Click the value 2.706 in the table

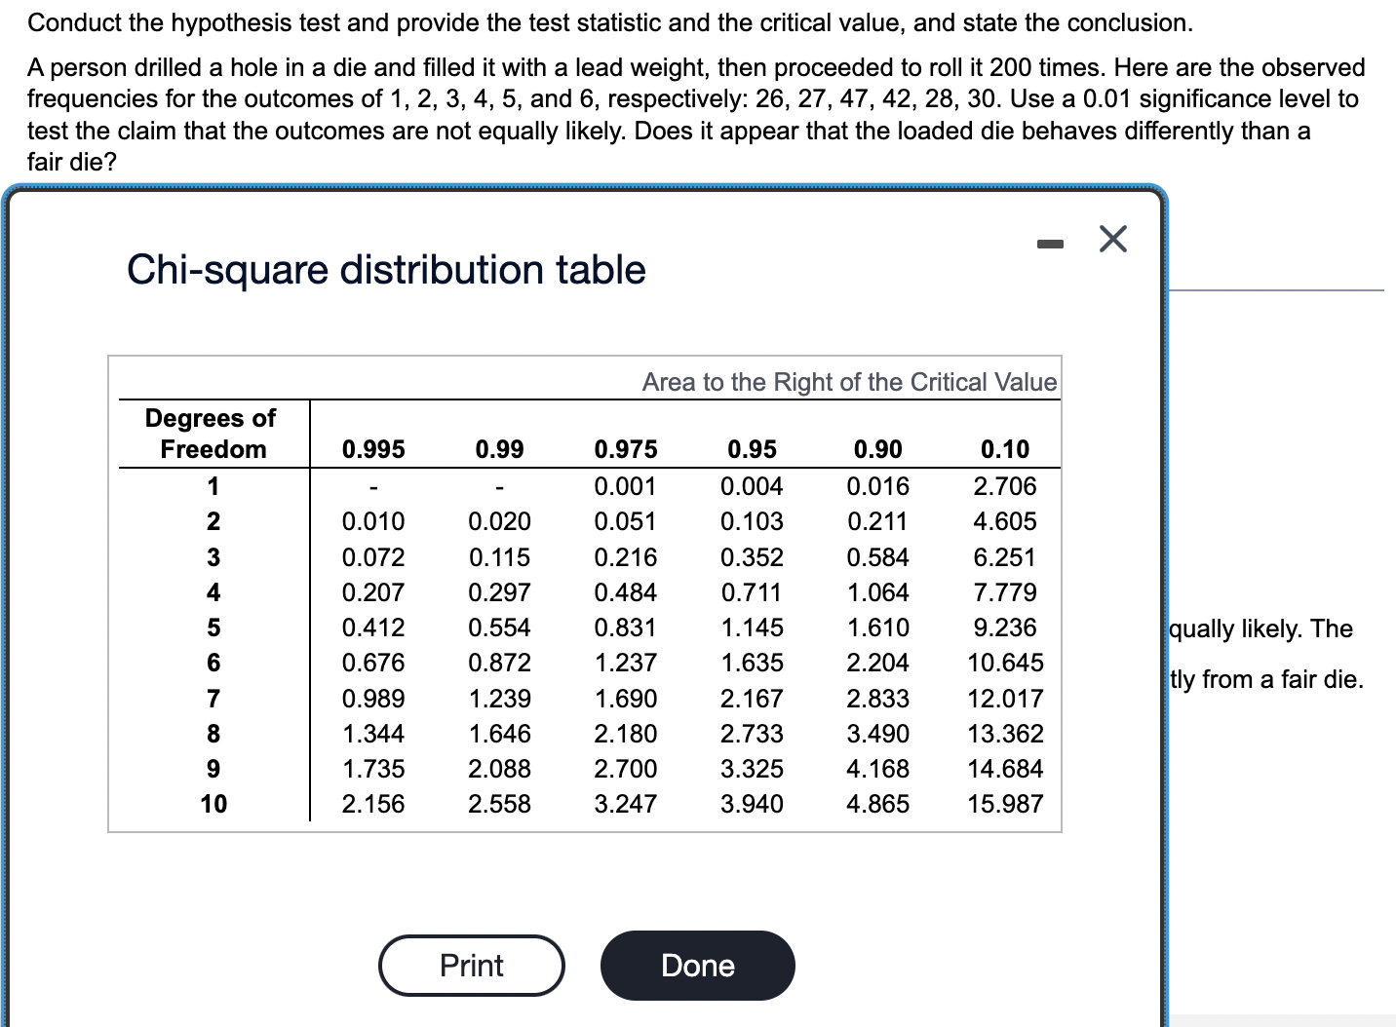pyautogui.click(x=1005, y=486)
